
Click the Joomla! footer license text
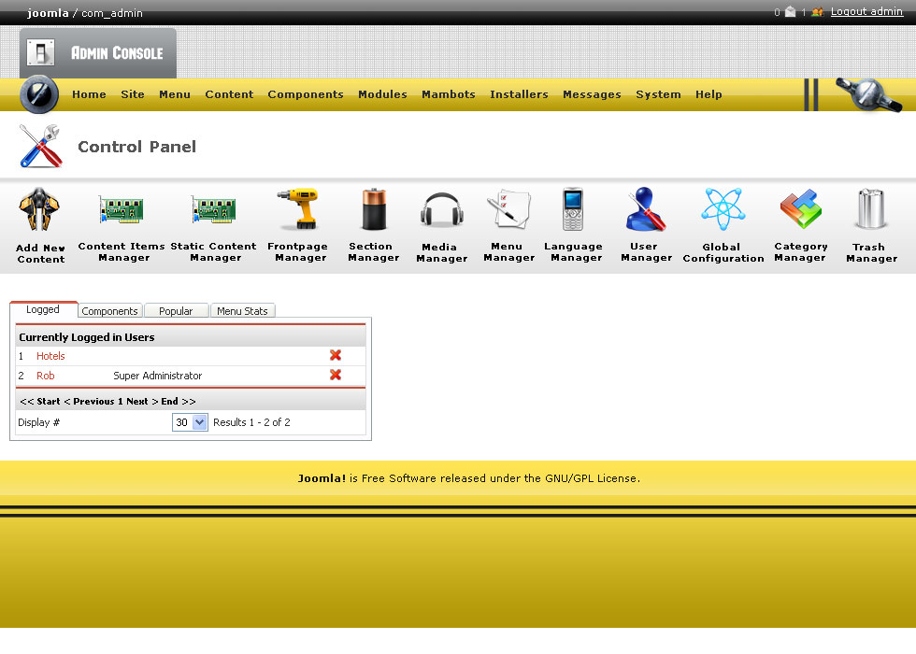click(x=469, y=478)
